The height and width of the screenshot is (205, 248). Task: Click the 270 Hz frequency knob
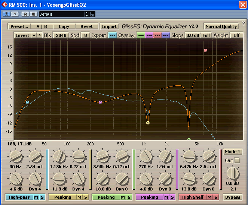pos(146,157)
